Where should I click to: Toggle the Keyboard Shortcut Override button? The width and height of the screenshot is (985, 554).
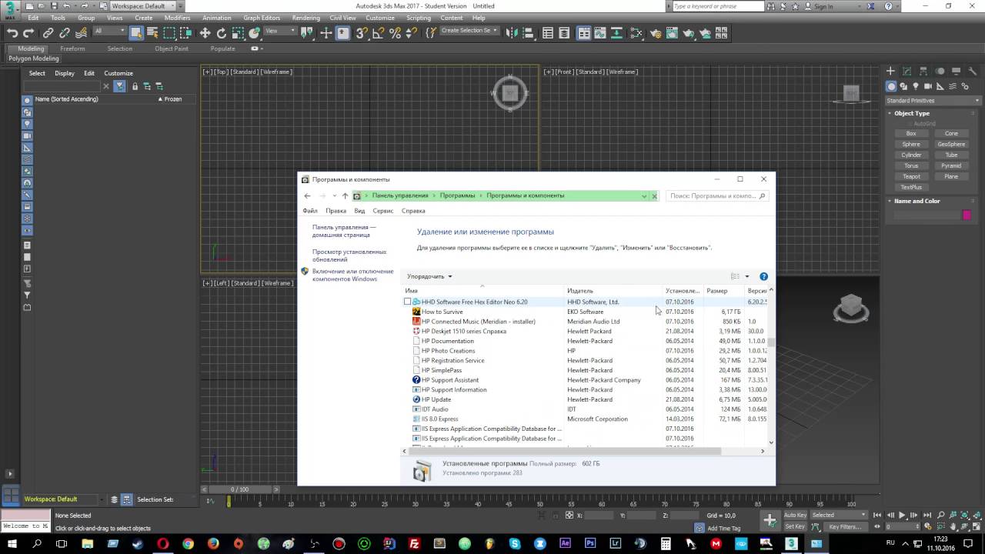point(343,33)
